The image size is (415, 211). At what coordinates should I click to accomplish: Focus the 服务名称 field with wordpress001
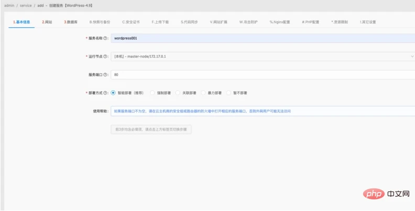[263, 38]
